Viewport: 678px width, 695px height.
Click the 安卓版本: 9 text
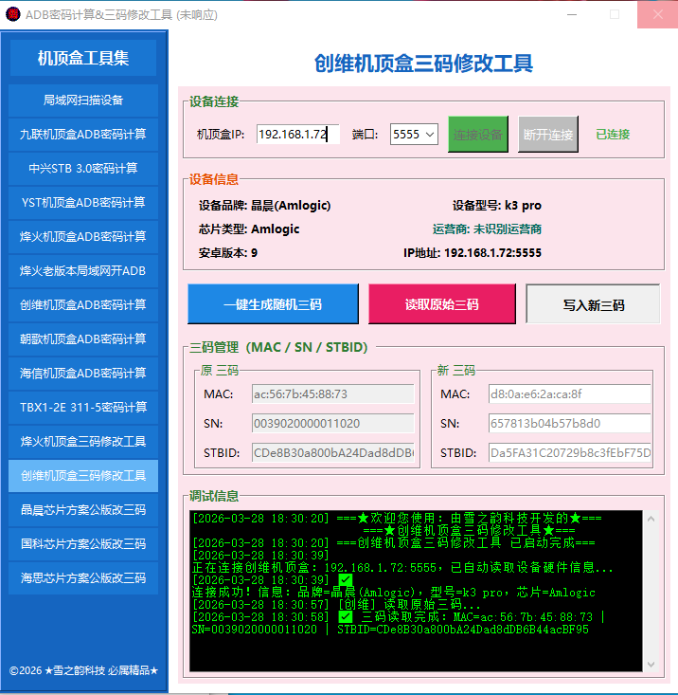coord(228,253)
